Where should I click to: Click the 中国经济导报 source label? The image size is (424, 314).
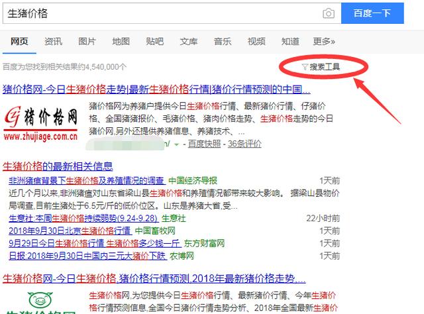click(193, 181)
